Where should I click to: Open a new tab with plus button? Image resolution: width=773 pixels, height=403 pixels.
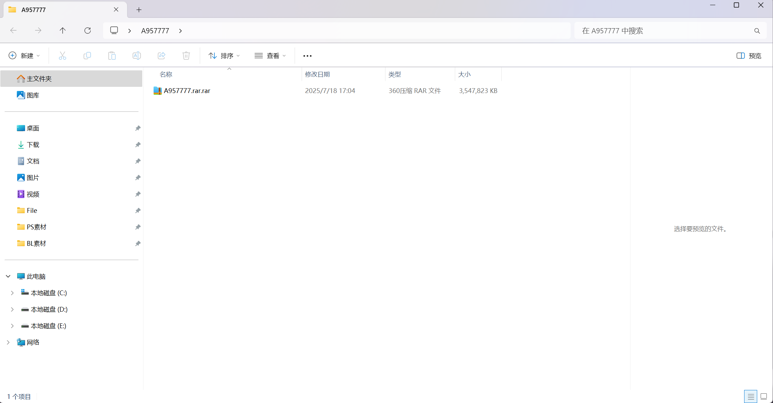[x=139, y=10]
